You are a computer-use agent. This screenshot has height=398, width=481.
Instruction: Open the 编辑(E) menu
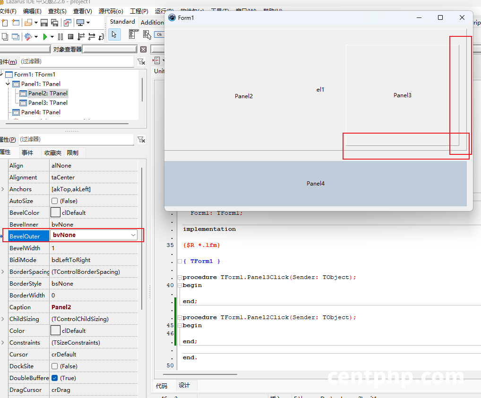(32, 11)
